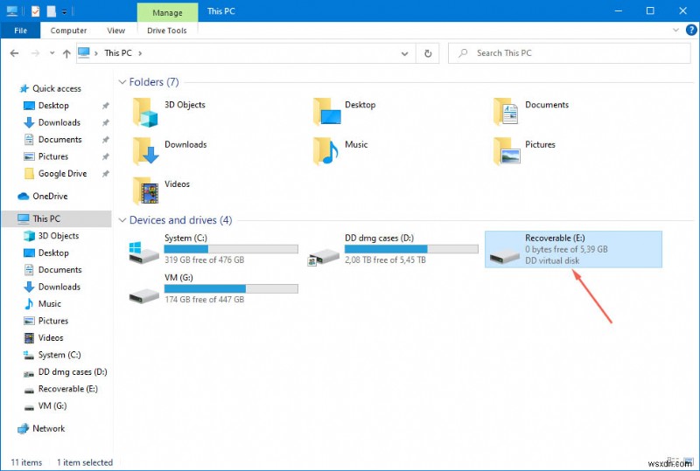Click the address bar empty path area
Image resolution: width=700 pixels, height=471 pixels.
click(268, 53)
